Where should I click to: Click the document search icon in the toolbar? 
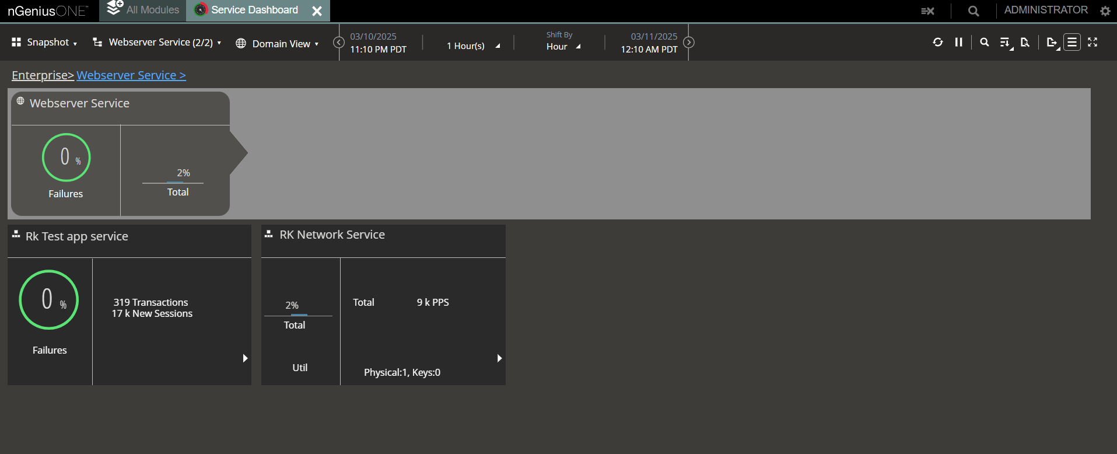pyautogui.click(x=1025, y=42)
